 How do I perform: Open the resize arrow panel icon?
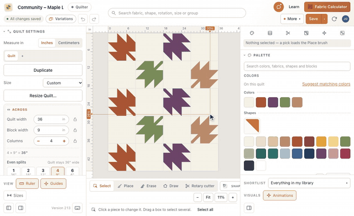coord(306,33)
